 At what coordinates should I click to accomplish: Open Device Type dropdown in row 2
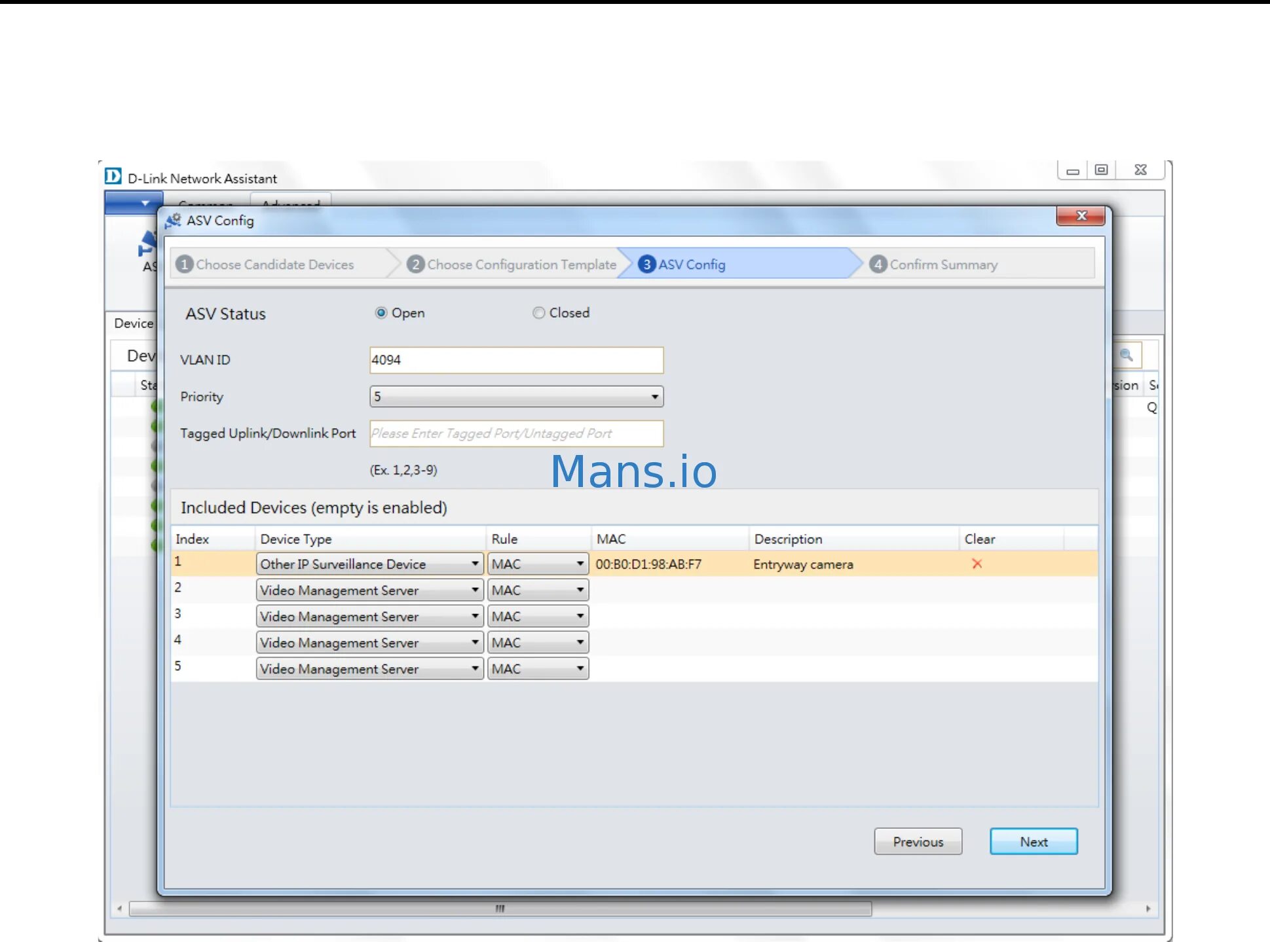coord(369,590)
